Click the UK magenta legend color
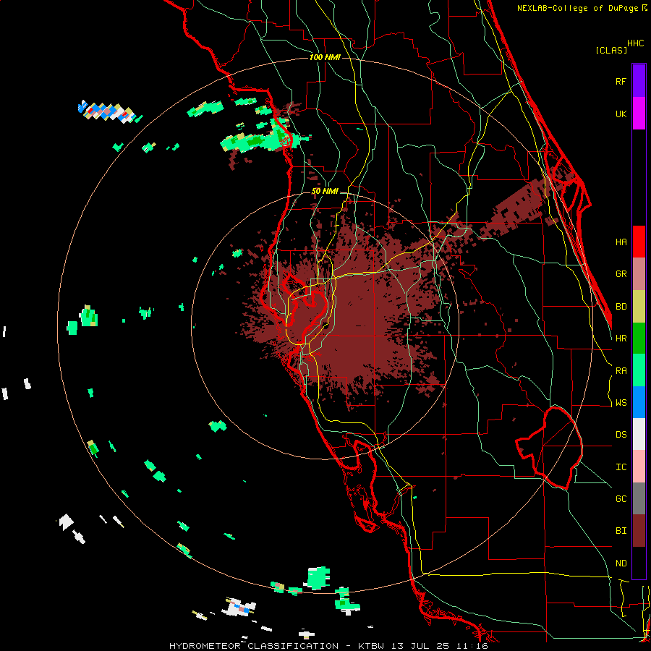The height and width of the screenshot is (651, 651). pos(639,114)
